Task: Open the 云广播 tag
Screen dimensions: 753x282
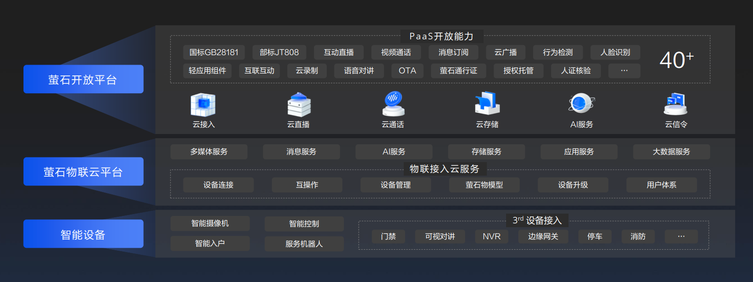Action: coord(506,52)
